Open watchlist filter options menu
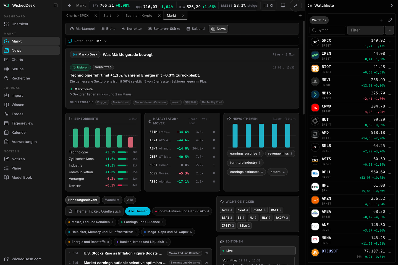 point(389,30)
